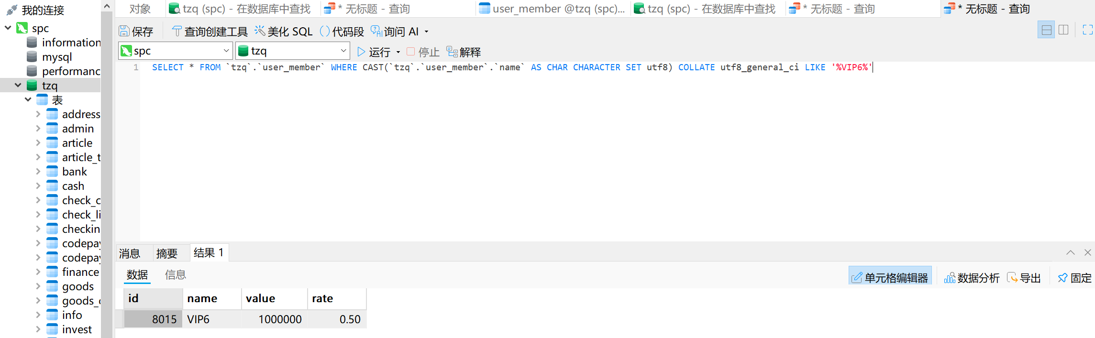Expand the admin table node
Screen dimensions: 1095x338
[x=38, y=129]
